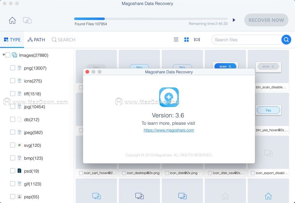Click the tiff file type icon
295x203 pixels.
point(19,94)
